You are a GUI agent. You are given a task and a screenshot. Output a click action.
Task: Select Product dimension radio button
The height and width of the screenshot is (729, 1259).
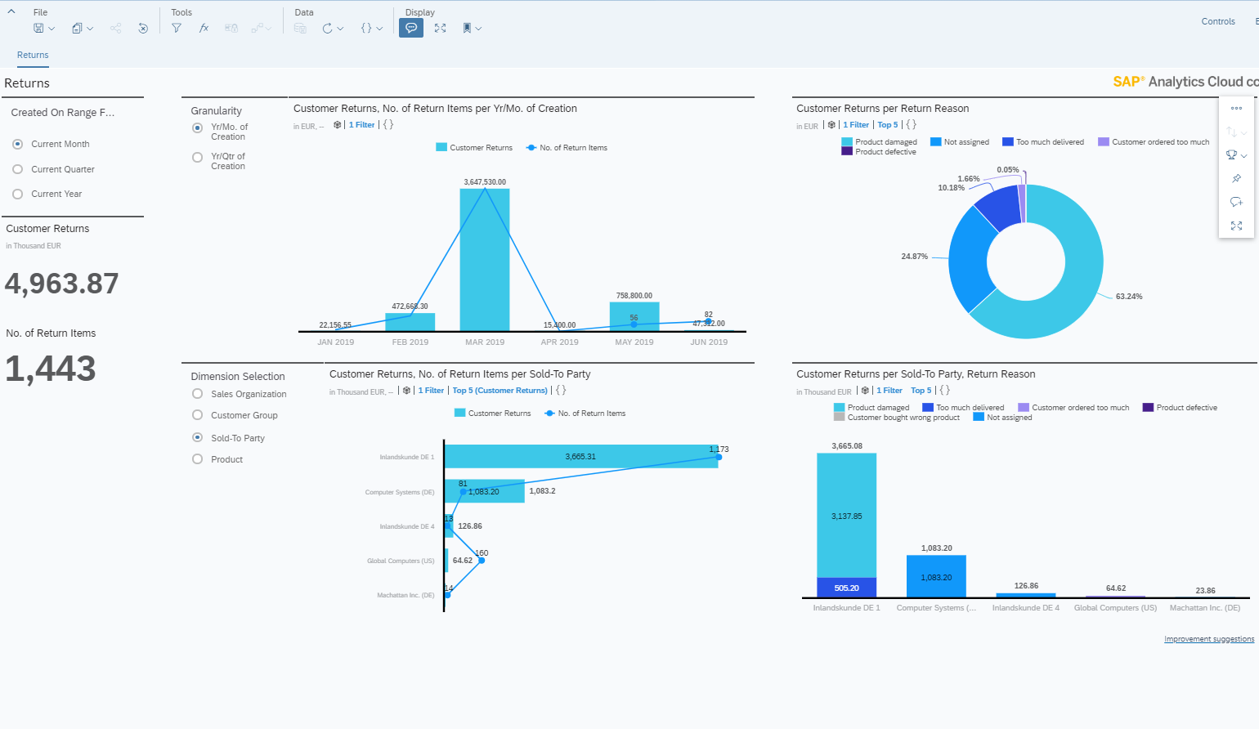point(197,459)
